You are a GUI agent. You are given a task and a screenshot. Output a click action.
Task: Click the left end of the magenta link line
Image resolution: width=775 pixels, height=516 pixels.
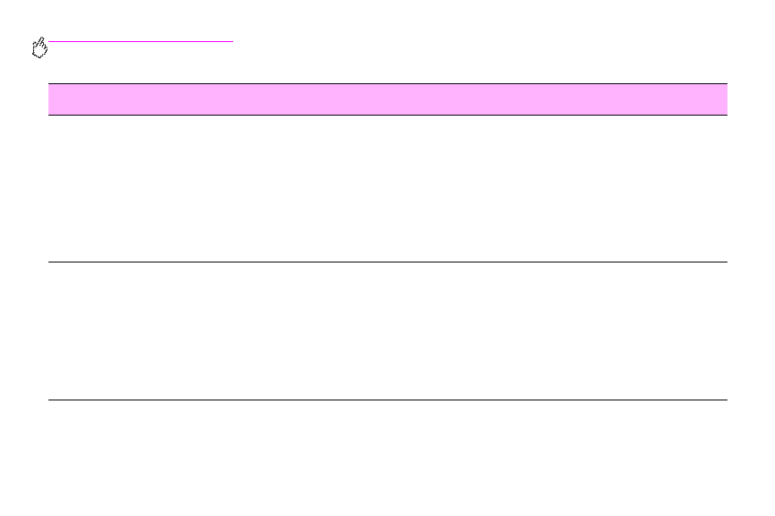52,41
